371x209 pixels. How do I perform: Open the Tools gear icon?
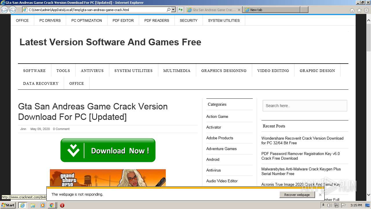tap(366, 10)
